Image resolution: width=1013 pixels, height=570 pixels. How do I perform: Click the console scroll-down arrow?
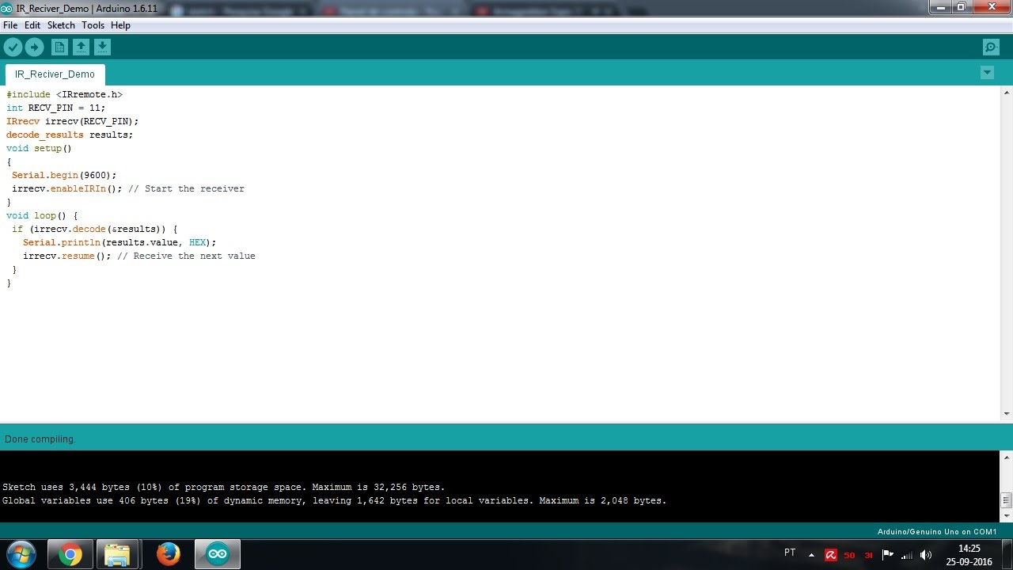pos(1007,516)
